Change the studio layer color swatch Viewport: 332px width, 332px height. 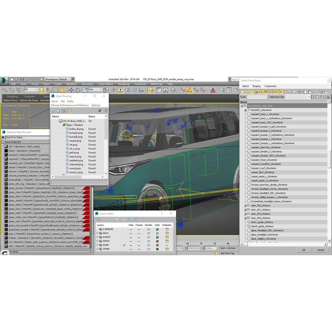coord(157,245)
